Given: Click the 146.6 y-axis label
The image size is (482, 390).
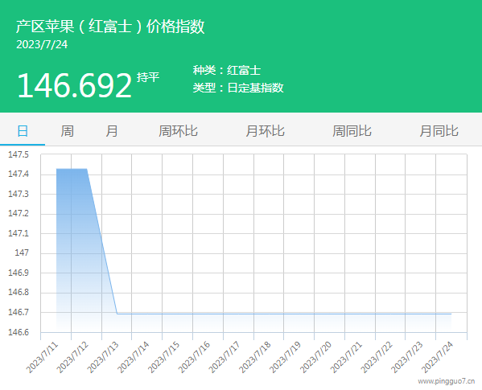Looking at the screenshot, I should coord(19,332).
